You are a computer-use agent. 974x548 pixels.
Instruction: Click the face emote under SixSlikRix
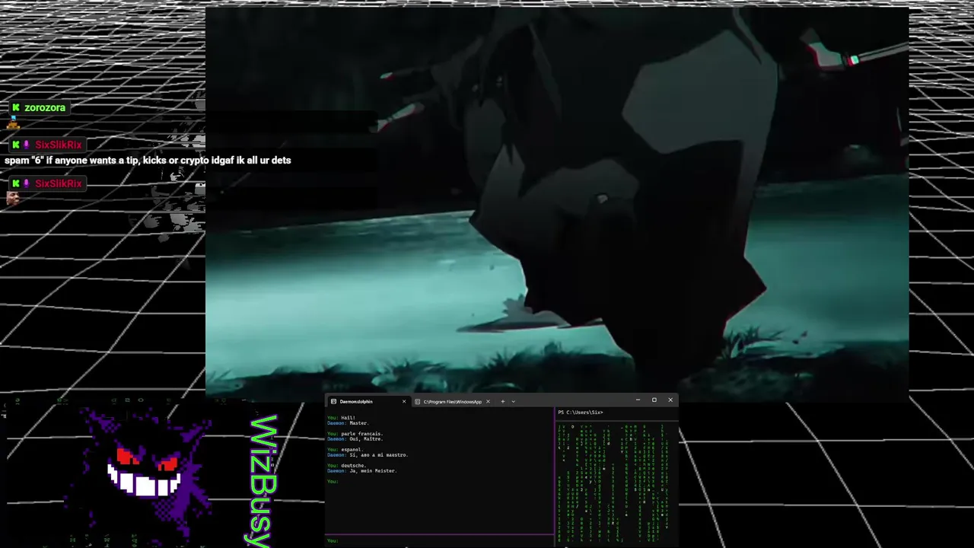[x=13, y=198]
